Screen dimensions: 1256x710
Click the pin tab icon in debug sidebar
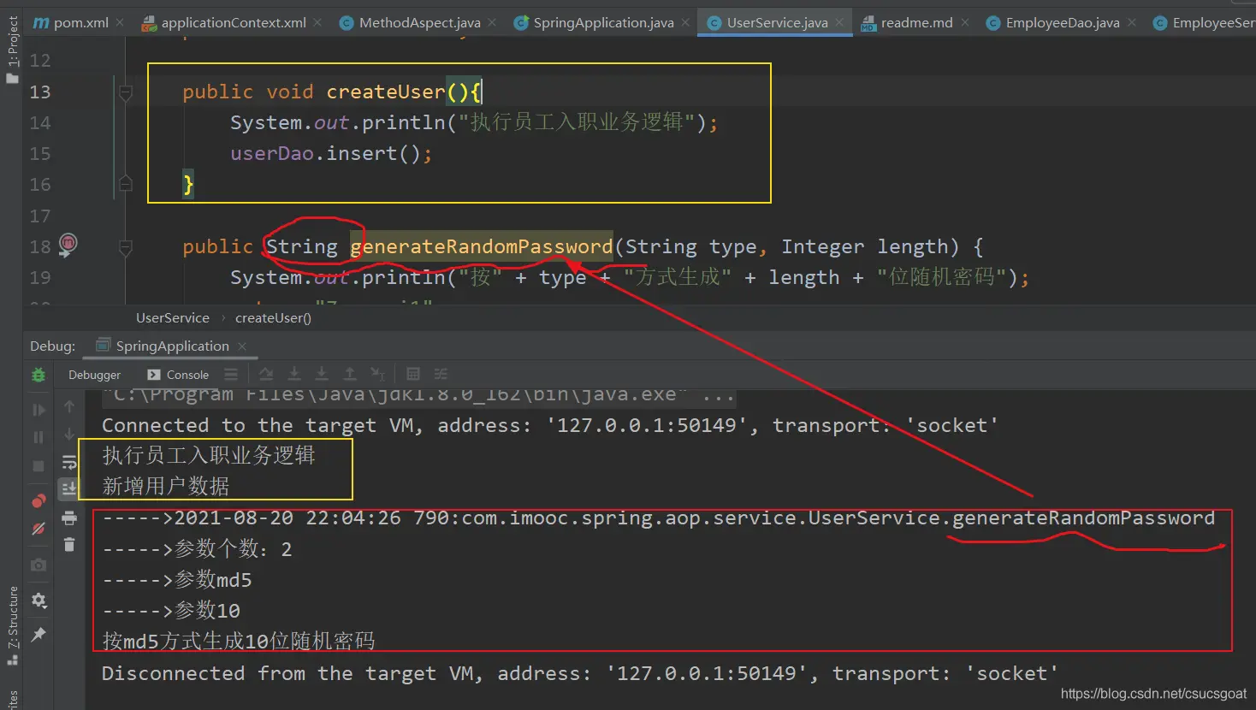(x=39, y=634)
